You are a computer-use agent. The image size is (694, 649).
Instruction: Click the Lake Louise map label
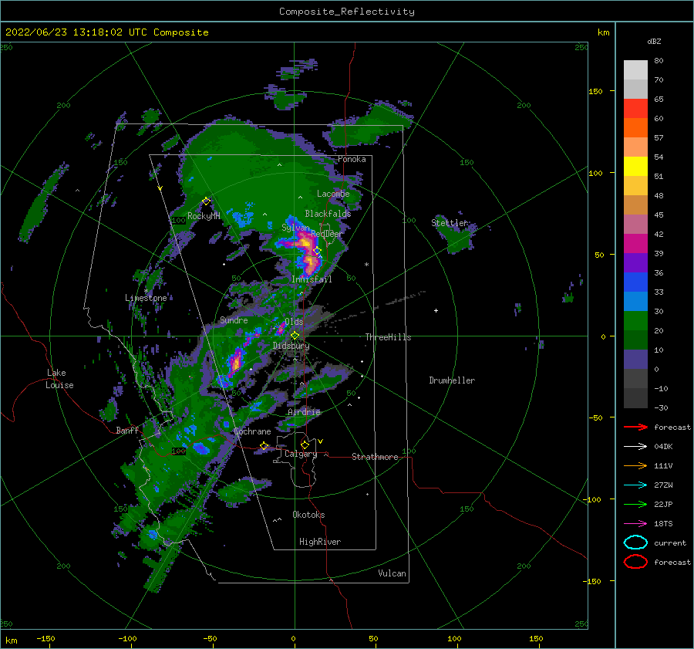59,379
